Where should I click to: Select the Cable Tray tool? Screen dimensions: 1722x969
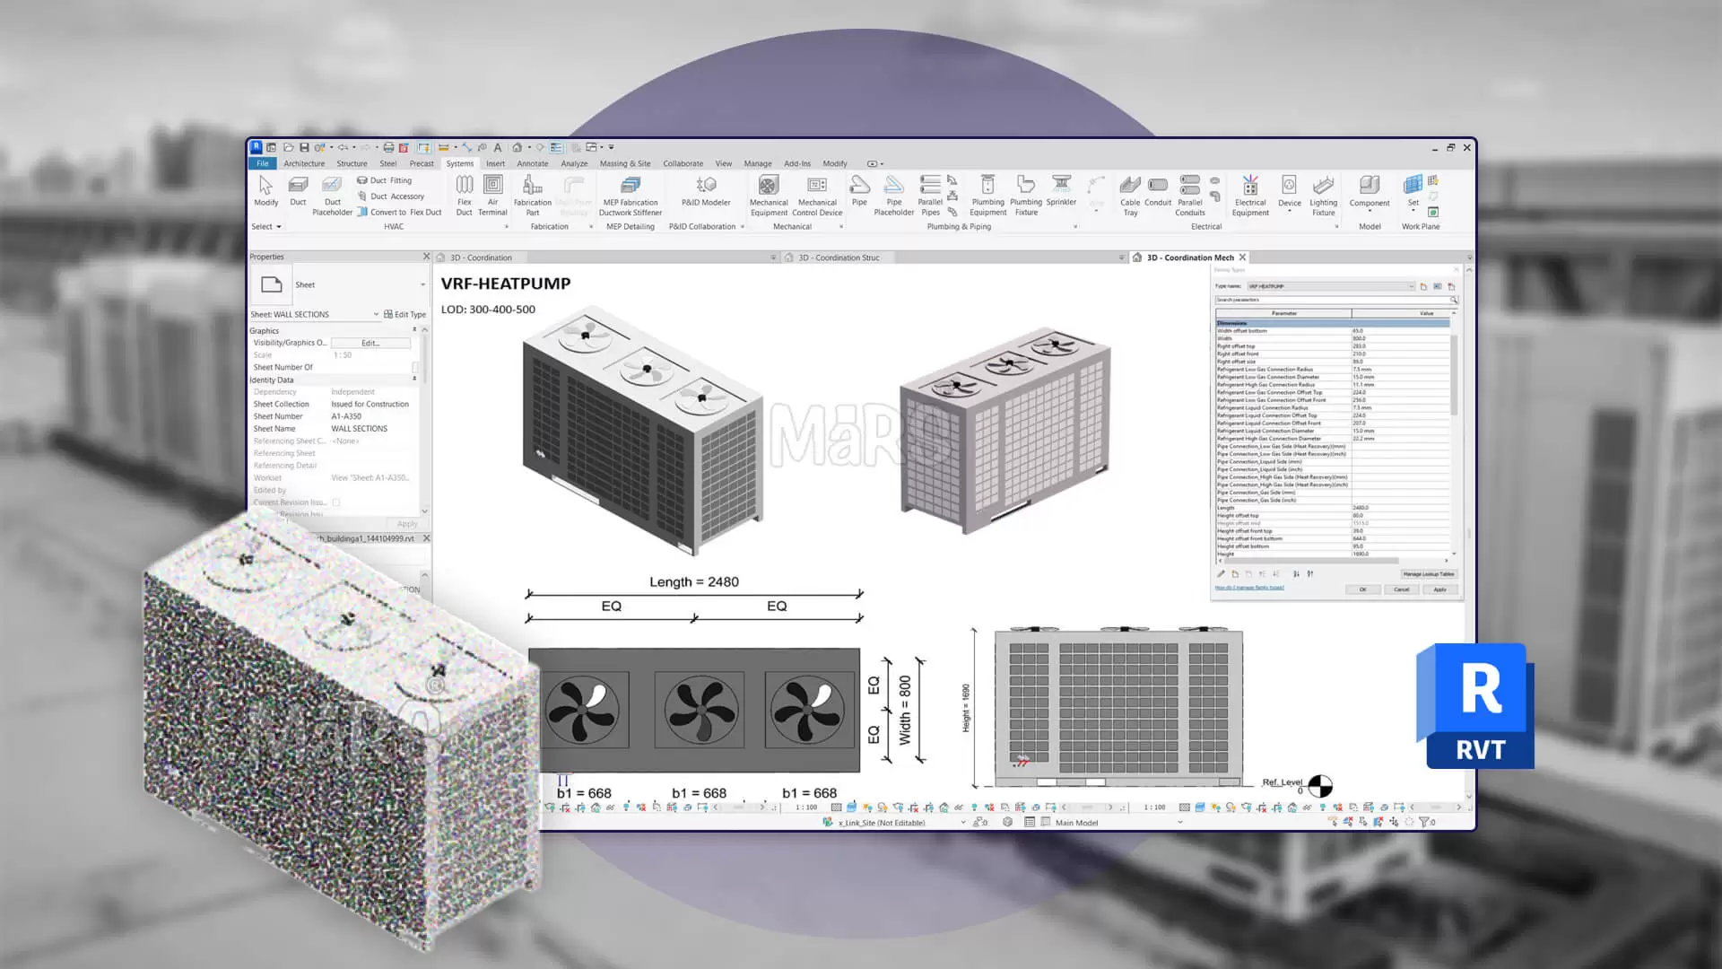click(1130, 196)
